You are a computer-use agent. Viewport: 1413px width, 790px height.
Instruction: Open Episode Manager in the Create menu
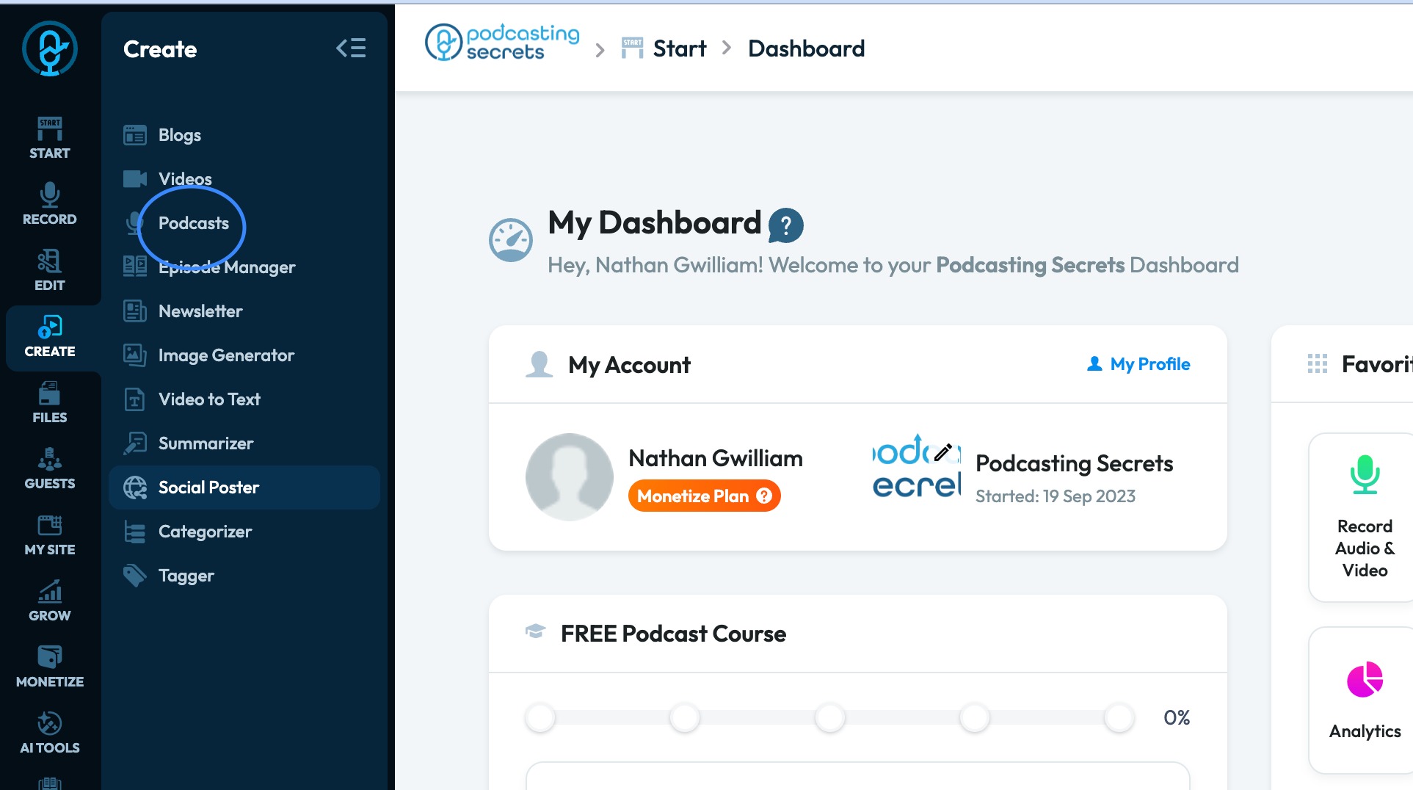[x=244, y=267]
